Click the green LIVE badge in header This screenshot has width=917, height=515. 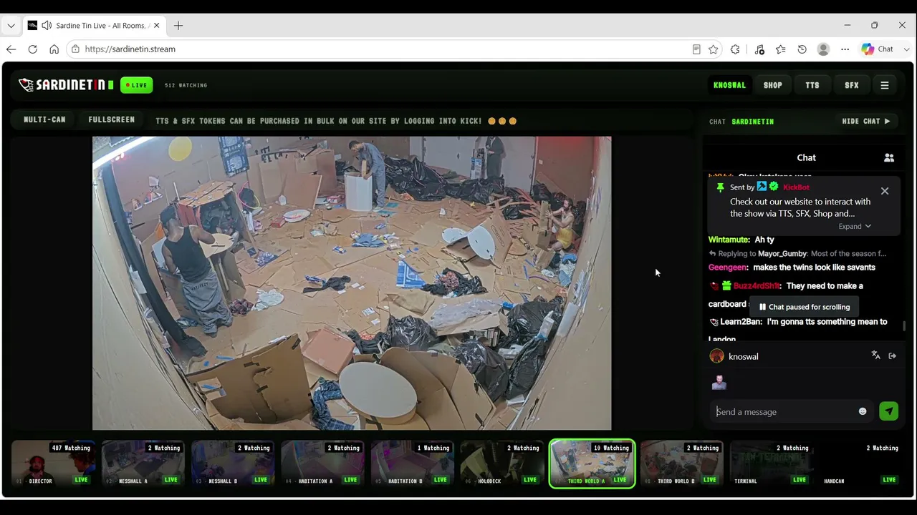[x=136, y=85]
